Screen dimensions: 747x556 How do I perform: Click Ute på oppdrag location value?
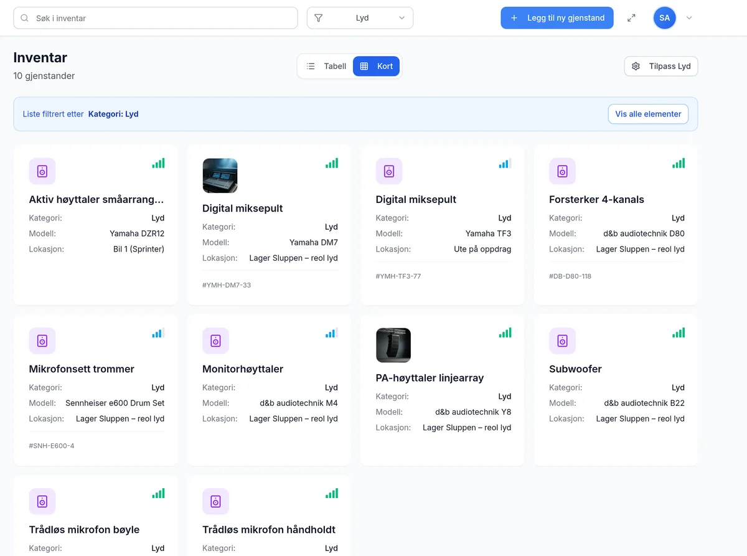482,249
